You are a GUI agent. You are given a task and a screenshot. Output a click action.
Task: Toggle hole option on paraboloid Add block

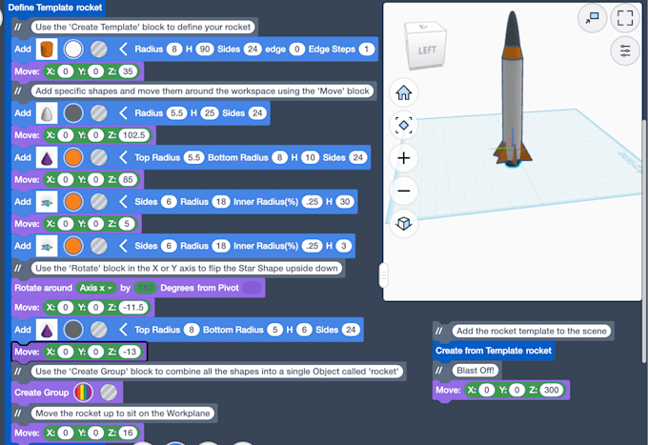99,113
